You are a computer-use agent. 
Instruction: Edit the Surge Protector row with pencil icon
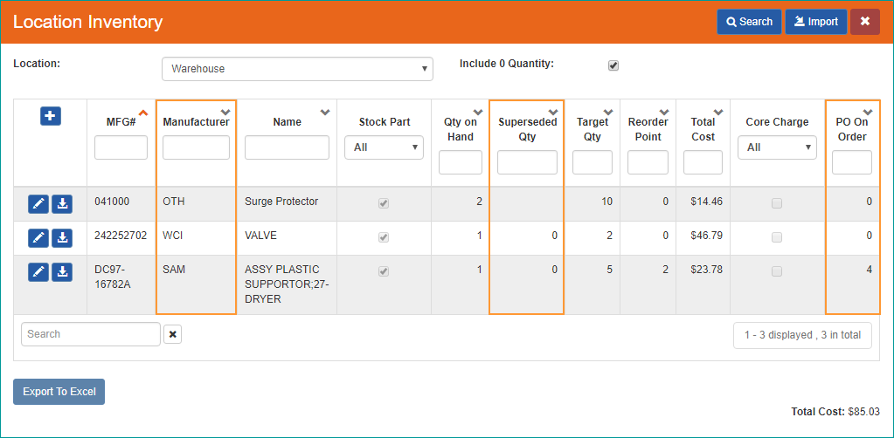(38, 204)
